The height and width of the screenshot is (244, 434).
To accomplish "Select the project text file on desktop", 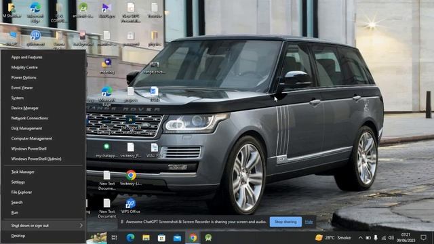I will [131, 94].
